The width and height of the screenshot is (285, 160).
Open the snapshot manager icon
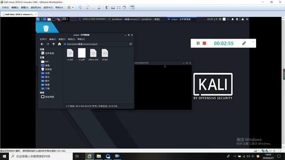click(99, 8)
